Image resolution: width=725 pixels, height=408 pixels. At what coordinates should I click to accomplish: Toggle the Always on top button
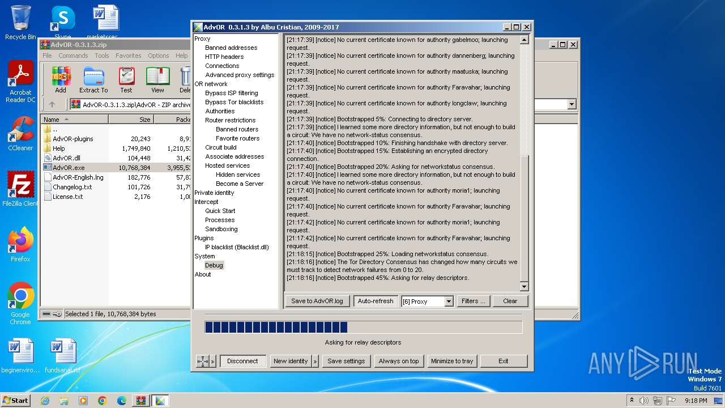399,361
